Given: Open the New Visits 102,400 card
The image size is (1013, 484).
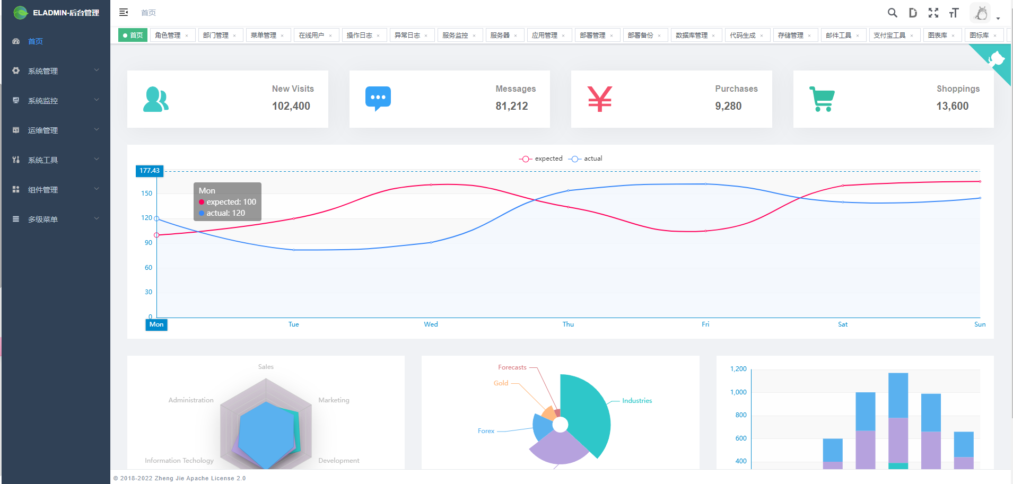Looking at the screenshot, I should [228, 99].
